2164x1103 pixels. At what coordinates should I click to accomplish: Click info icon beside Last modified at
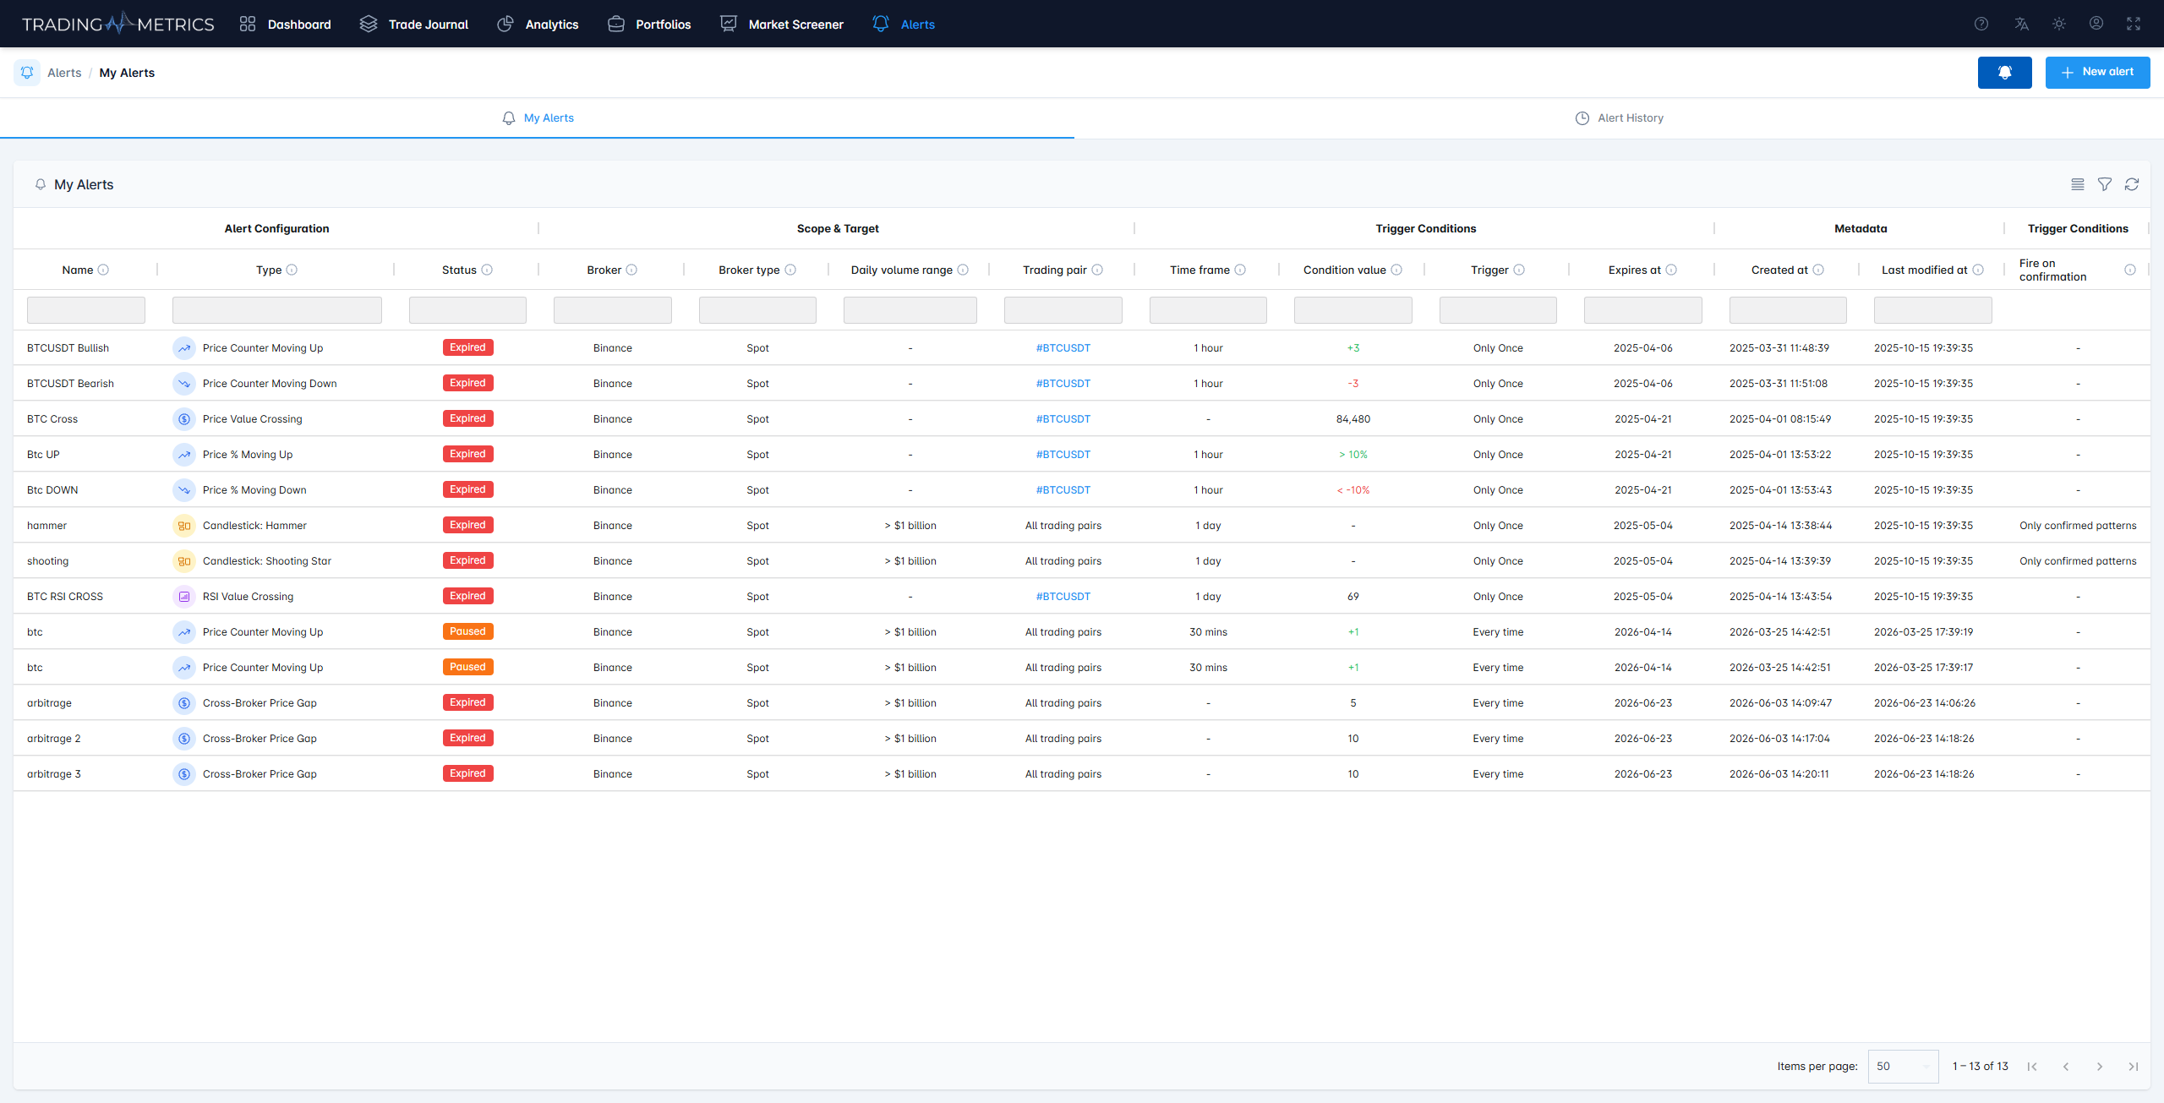point(1978,270)
